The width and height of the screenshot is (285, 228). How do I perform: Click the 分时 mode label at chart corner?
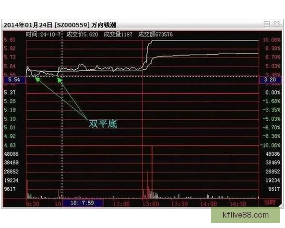270,202
